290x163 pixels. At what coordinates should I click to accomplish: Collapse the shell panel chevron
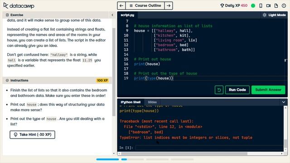[x=284, y=102]
